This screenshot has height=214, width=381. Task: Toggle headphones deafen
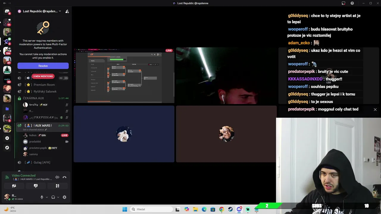pos(53,197)
